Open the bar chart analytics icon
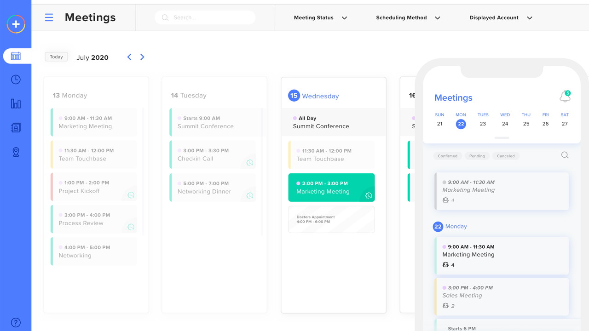Image resolution: width=589 pixels, height=331 pixels. point(16,103)
